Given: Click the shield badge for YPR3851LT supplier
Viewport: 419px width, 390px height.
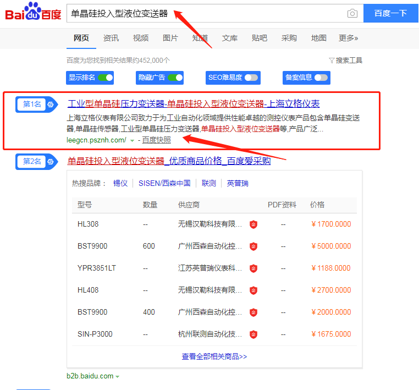Looking at the screenshot, I should (253, 268).
